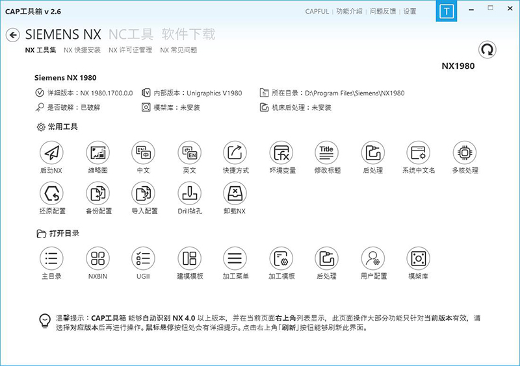Click the 卸载NX uninstall icon
Viewport: 520px width, 366px height.
pos(235,193)
